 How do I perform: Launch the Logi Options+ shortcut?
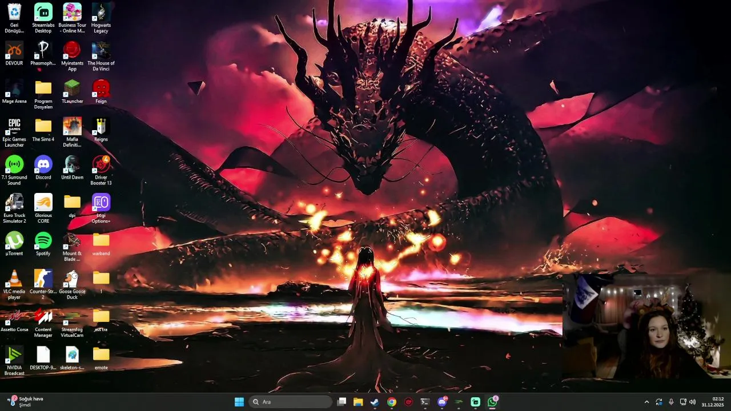[x=101, y=209]
